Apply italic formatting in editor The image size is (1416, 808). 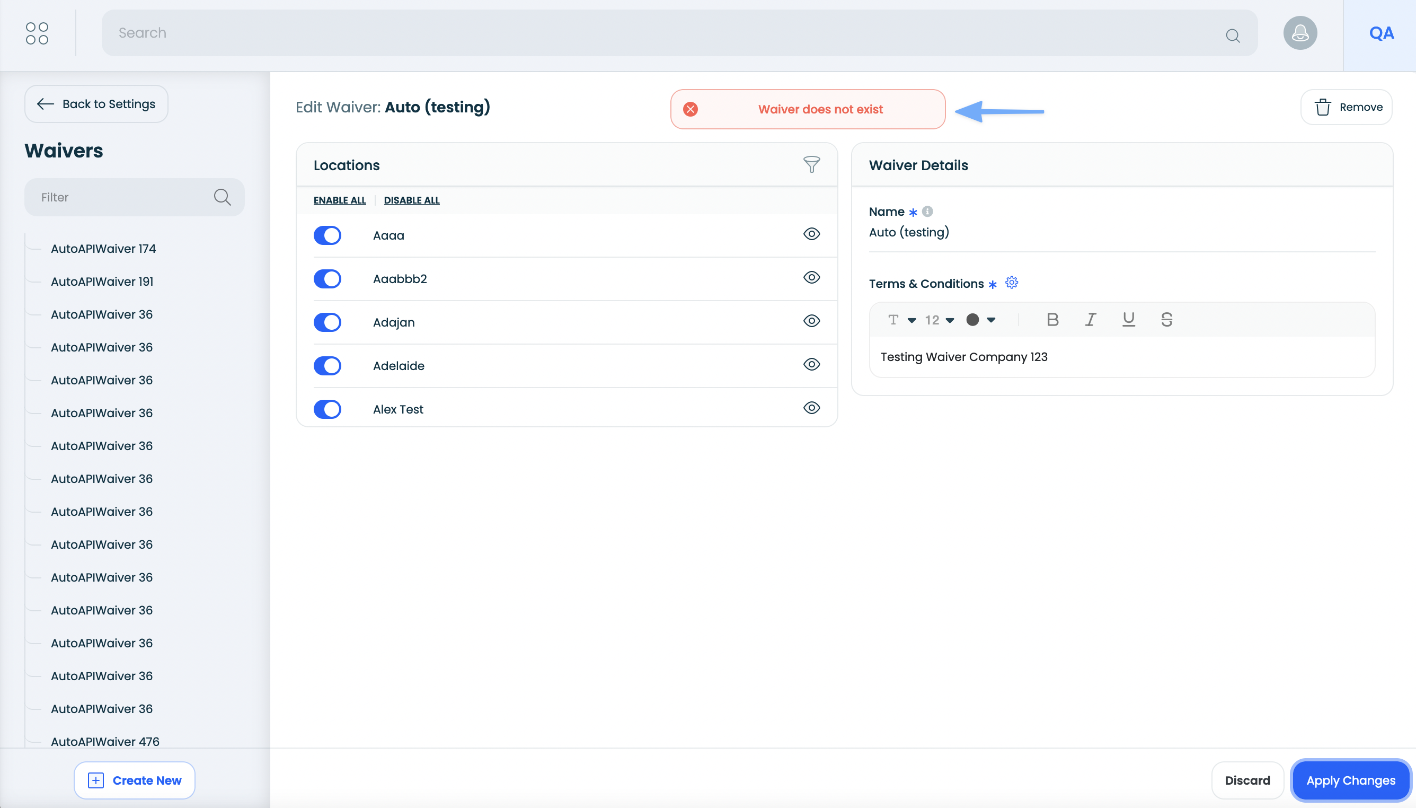1091,320
